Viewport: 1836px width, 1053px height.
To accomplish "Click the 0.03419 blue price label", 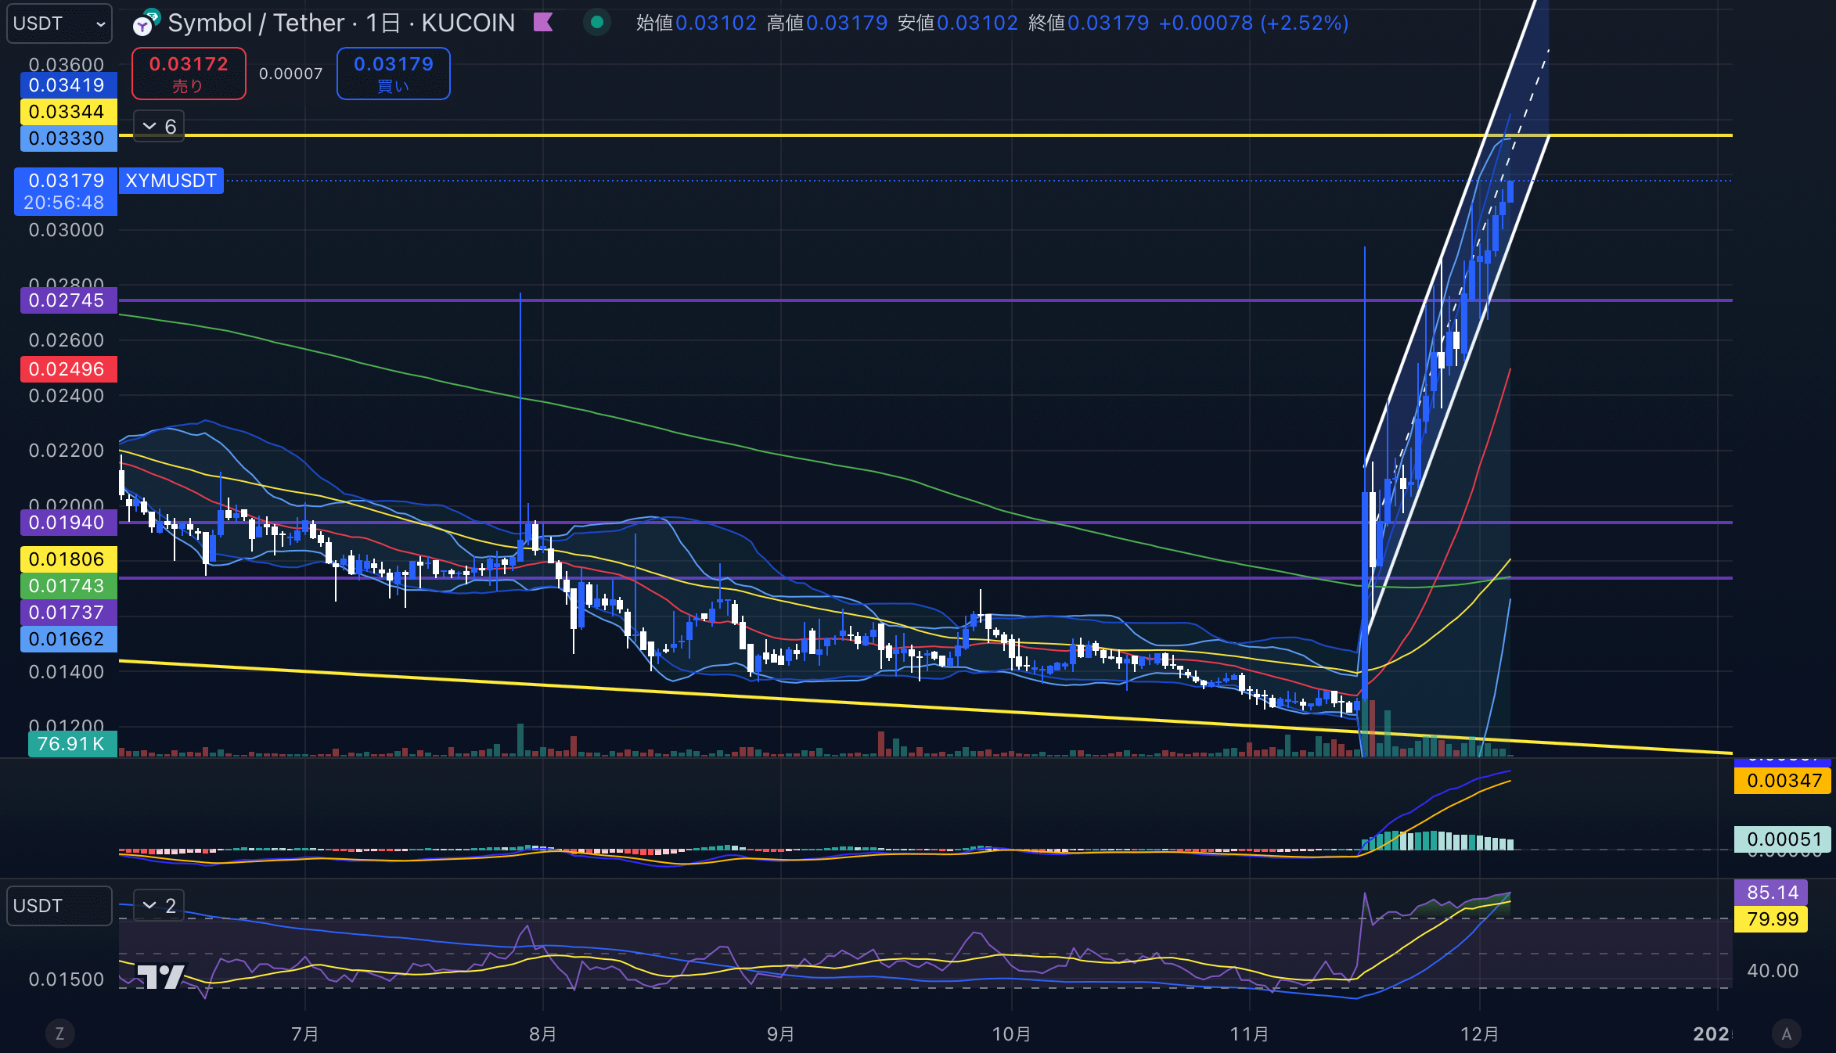I will [x=68, y=85].
